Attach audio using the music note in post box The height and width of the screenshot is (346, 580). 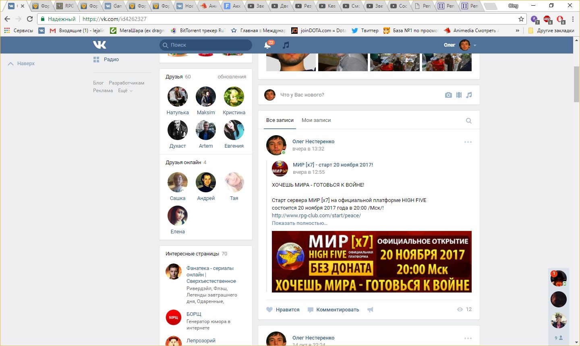(469, 95)
